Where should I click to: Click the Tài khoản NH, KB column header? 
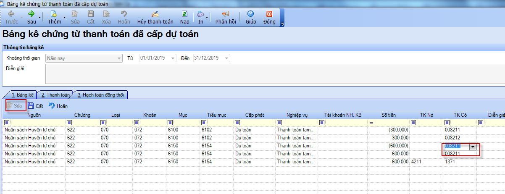click(x=343, y=115)
